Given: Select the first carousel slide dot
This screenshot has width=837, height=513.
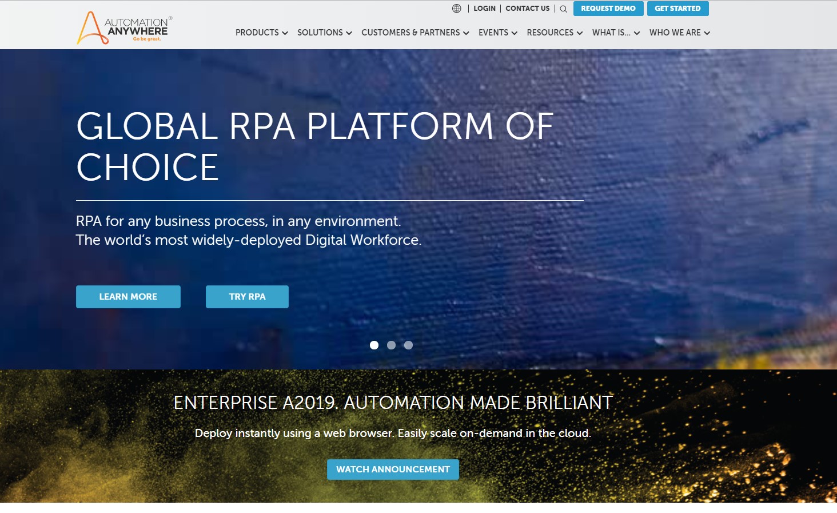Looking at the screenshot, I should point(374,345).
